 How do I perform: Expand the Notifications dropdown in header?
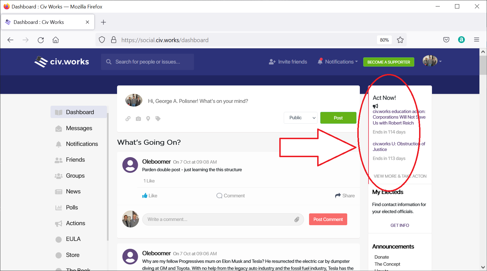click(x=338, y=62)
